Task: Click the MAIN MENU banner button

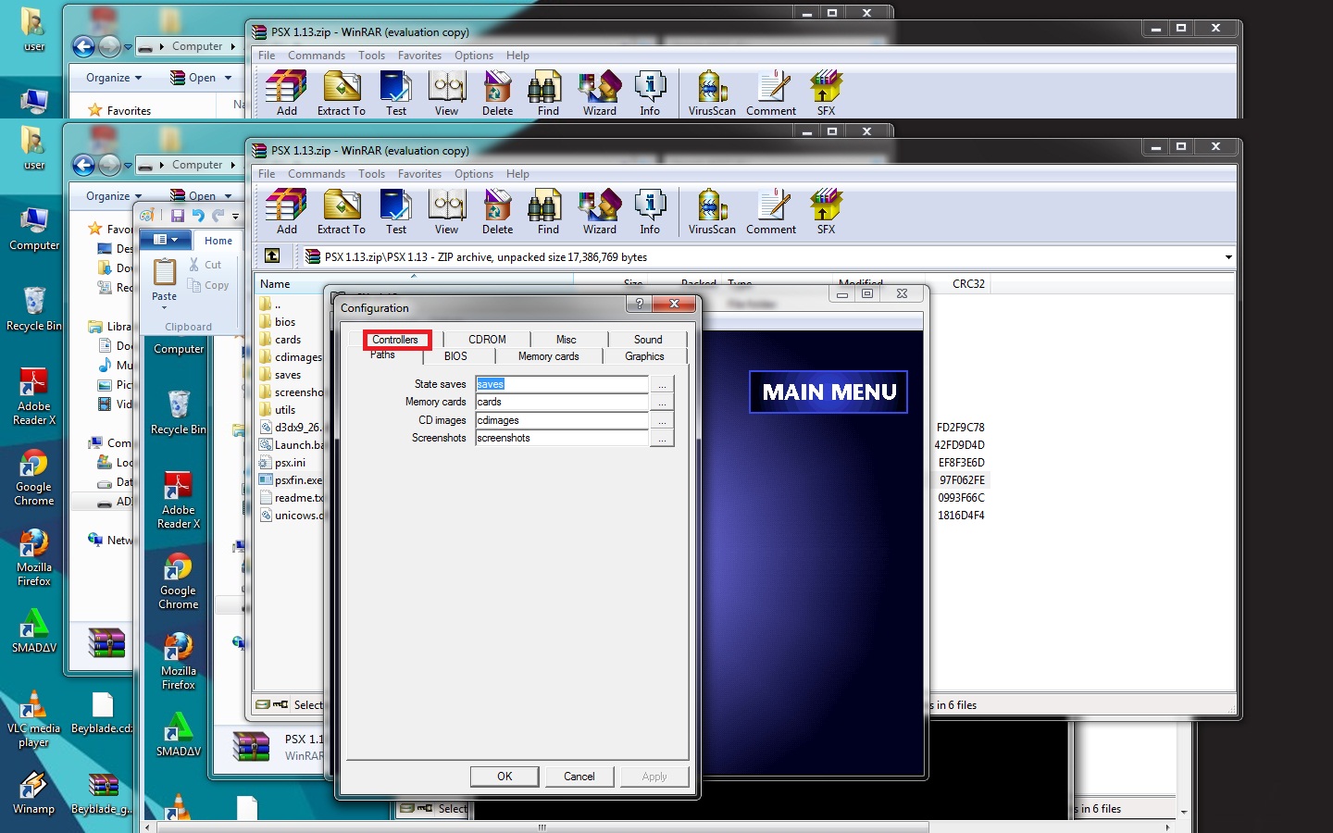Action: (828, 392)
